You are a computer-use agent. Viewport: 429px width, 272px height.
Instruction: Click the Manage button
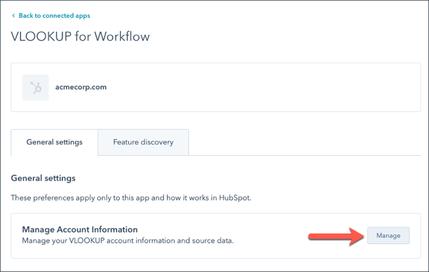point(388,236)
